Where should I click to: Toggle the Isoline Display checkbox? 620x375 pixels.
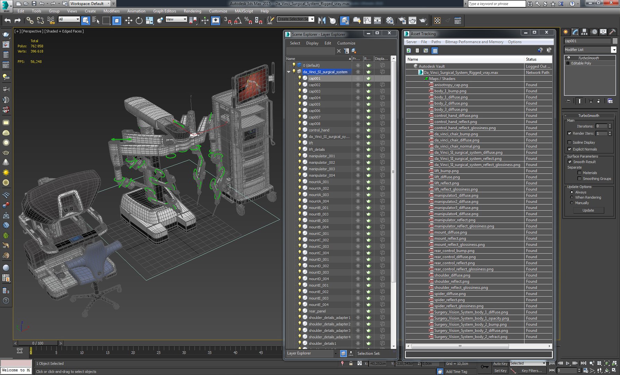point(569,142)
